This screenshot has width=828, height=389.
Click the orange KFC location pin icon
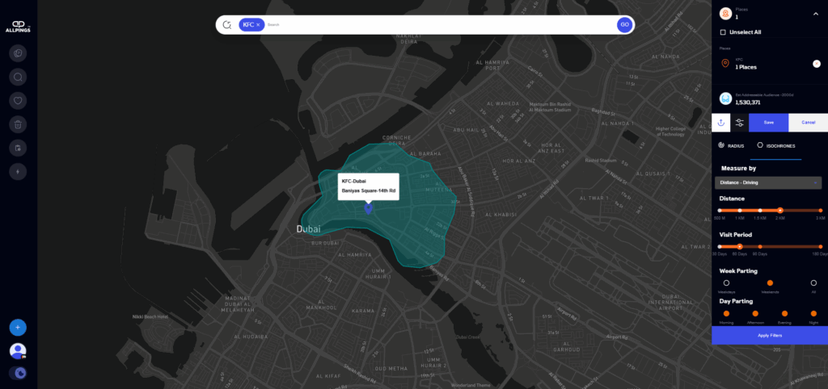725,64
